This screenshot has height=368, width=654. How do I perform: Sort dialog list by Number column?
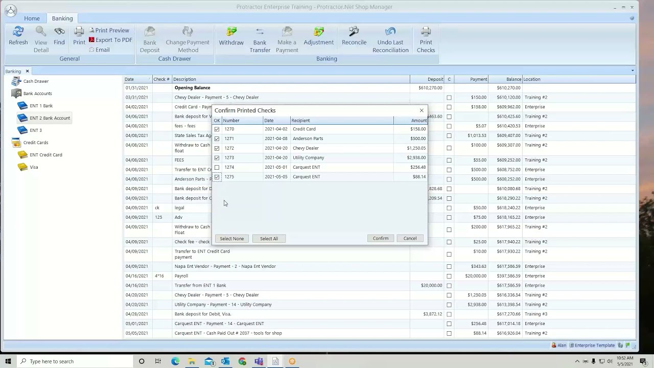[242, 121]
